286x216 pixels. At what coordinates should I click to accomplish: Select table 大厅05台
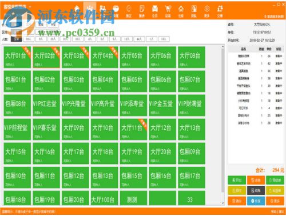[133, 57]
